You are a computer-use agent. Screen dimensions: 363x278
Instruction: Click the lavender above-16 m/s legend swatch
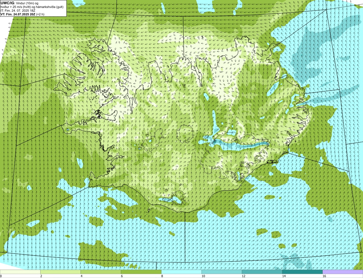[x=343, y=272]
